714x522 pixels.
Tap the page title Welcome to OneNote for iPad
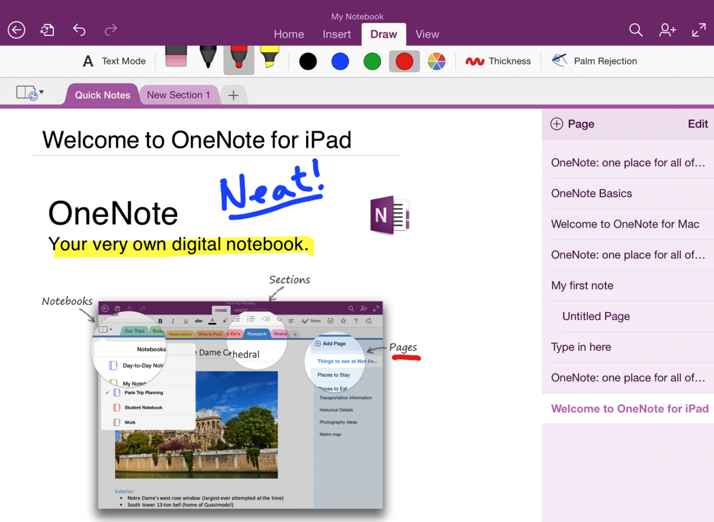[197, 140]
